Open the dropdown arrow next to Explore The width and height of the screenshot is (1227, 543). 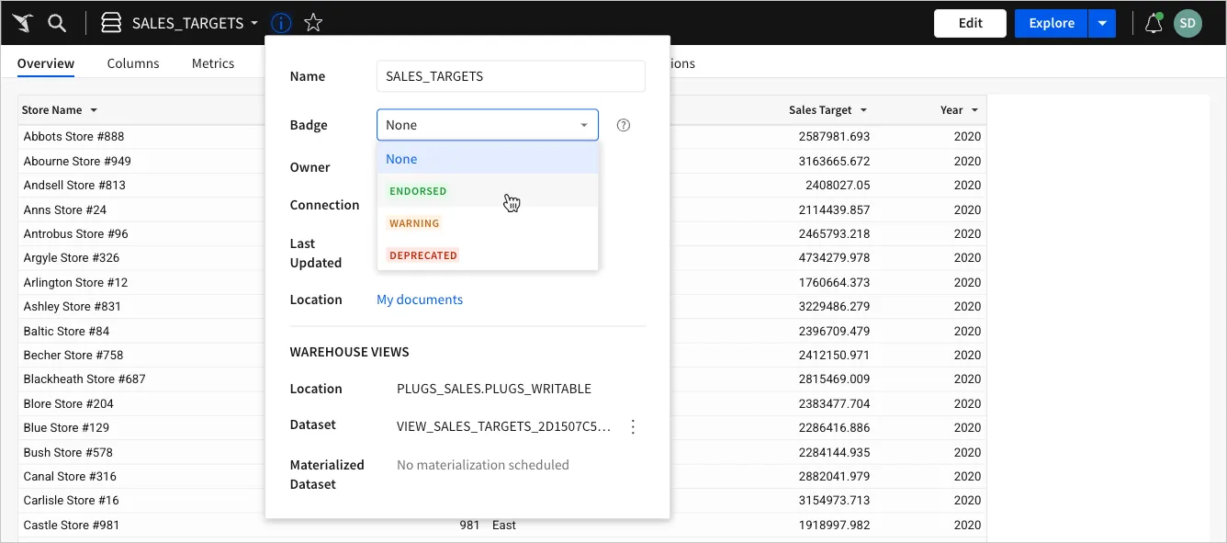click(x=1102, y=23)
